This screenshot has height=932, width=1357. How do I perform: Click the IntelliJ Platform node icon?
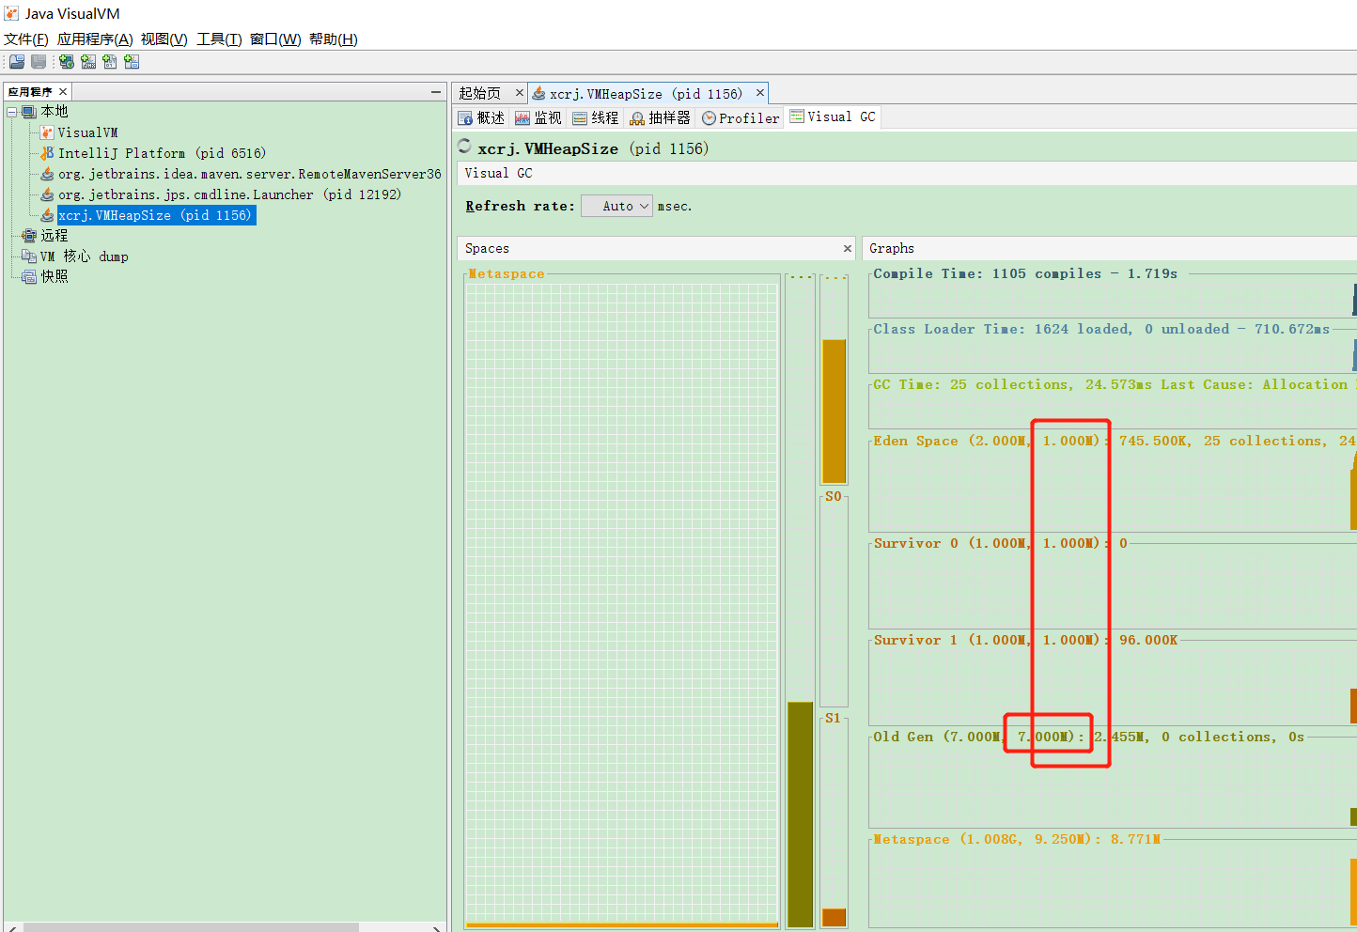47,153
